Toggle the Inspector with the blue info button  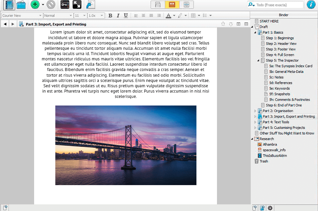pos(311,5)
